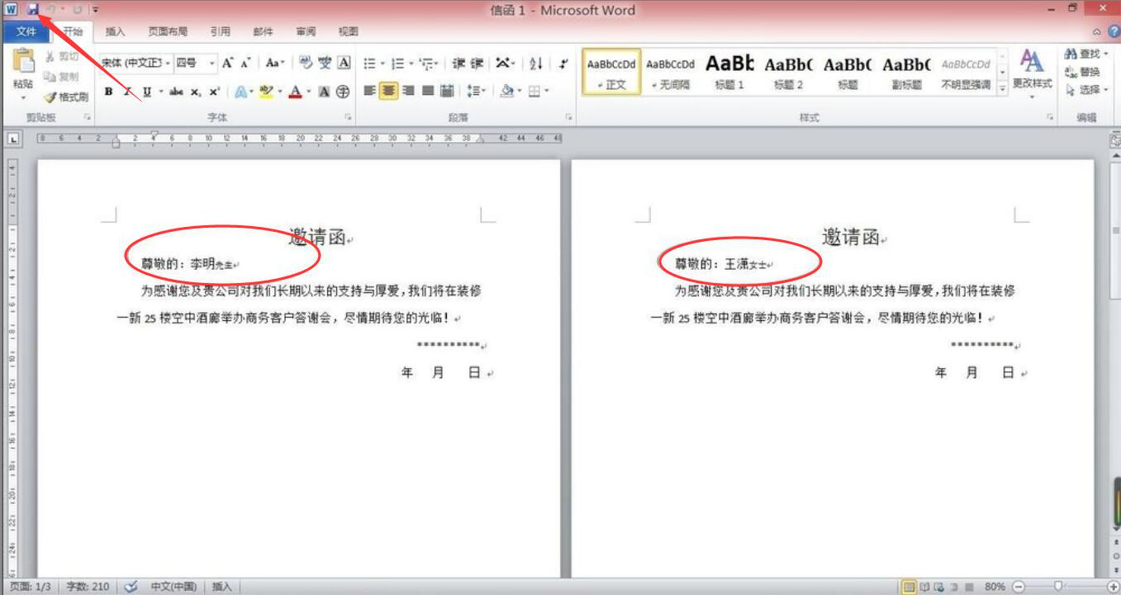Click the Redo icon in title bar
1121x595 pixels.
coord(78,9)
